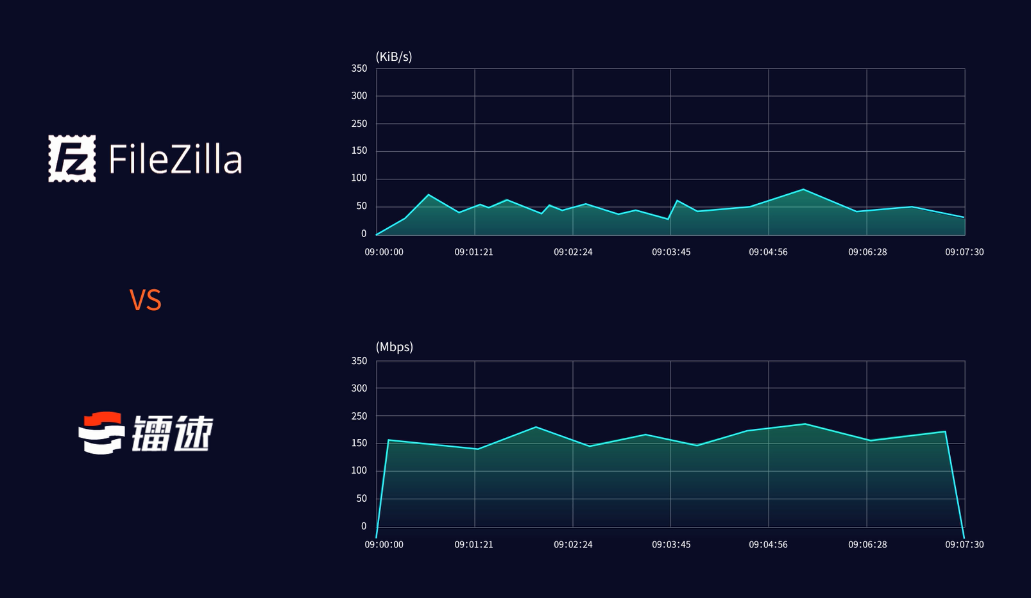Click the FileZilla Fz logo icon
The height and width of the screenshot is (598, 1031).
72,158
